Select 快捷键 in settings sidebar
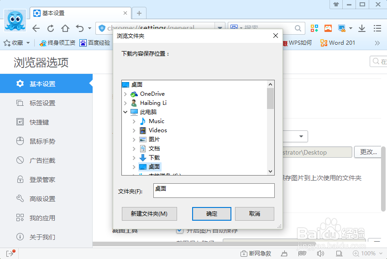The image size is (387, 259). point(46,122)
